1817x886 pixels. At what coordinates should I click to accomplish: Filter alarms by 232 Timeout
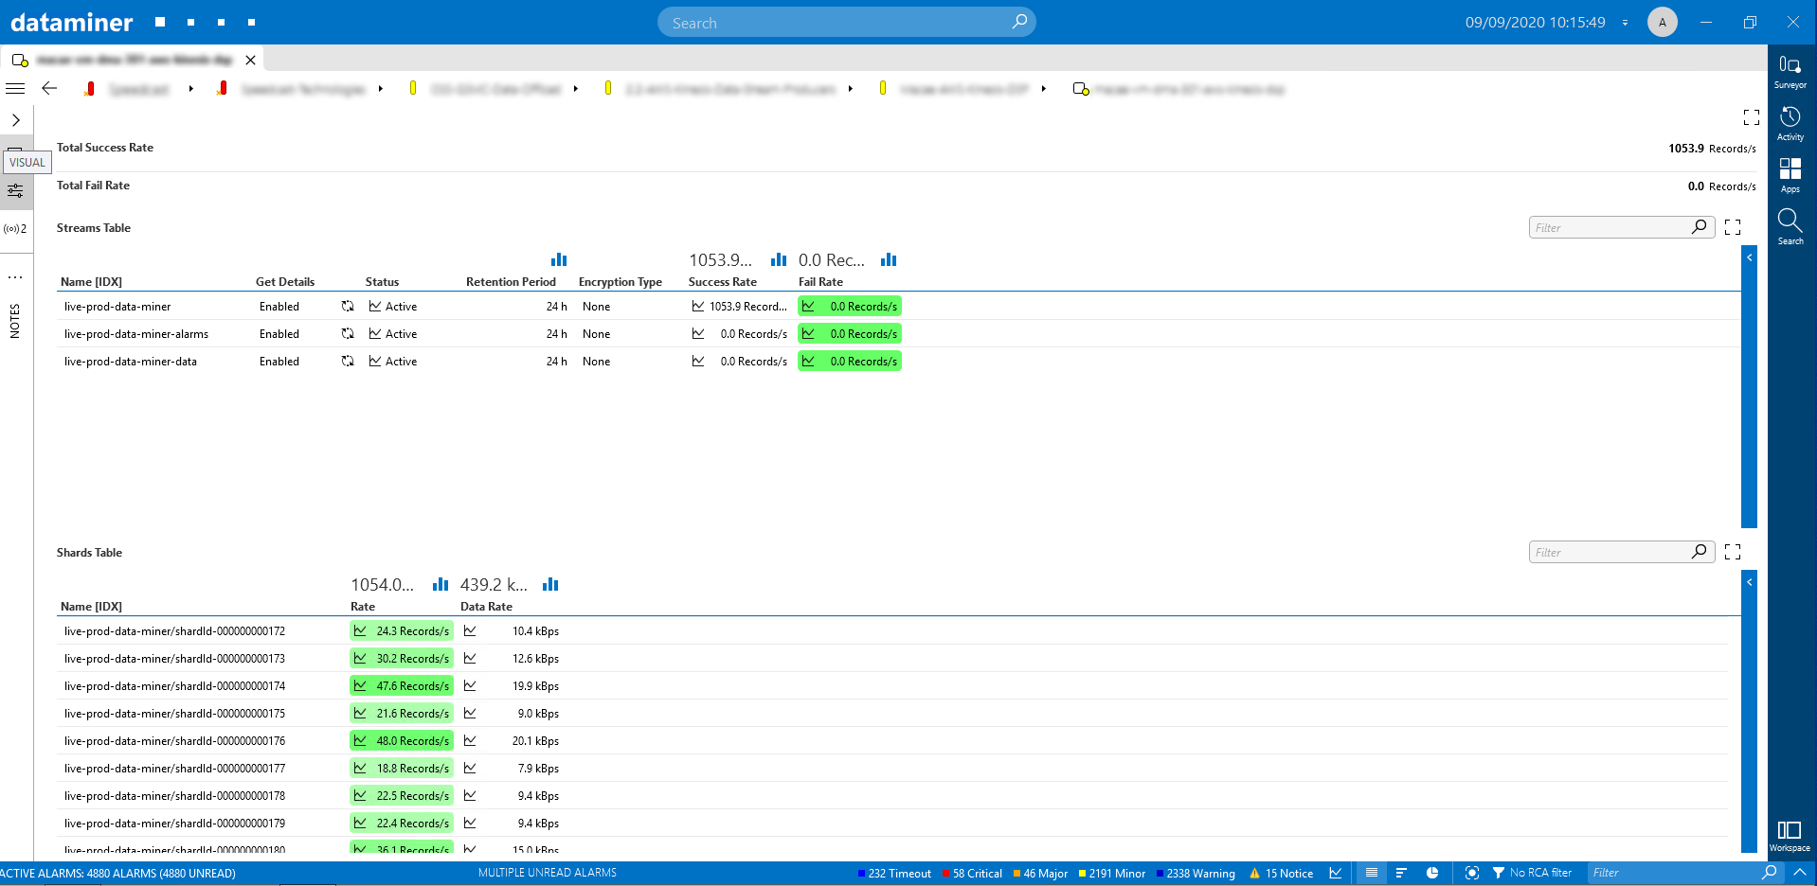pos(894,874)
